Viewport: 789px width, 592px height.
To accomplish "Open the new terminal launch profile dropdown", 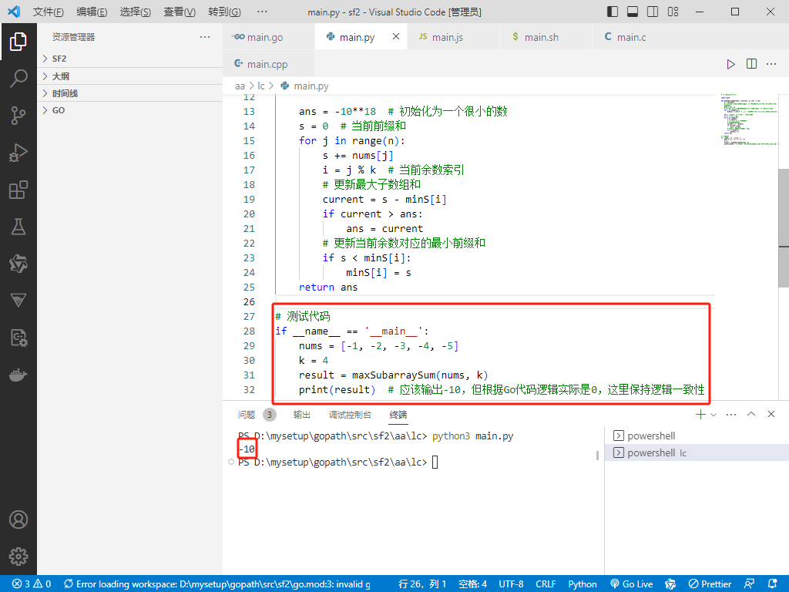I will [713, 415].
